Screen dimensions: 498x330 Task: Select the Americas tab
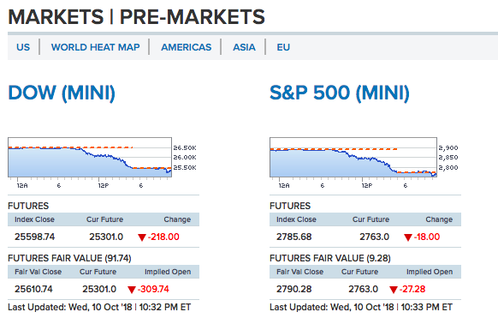(187, 47)
